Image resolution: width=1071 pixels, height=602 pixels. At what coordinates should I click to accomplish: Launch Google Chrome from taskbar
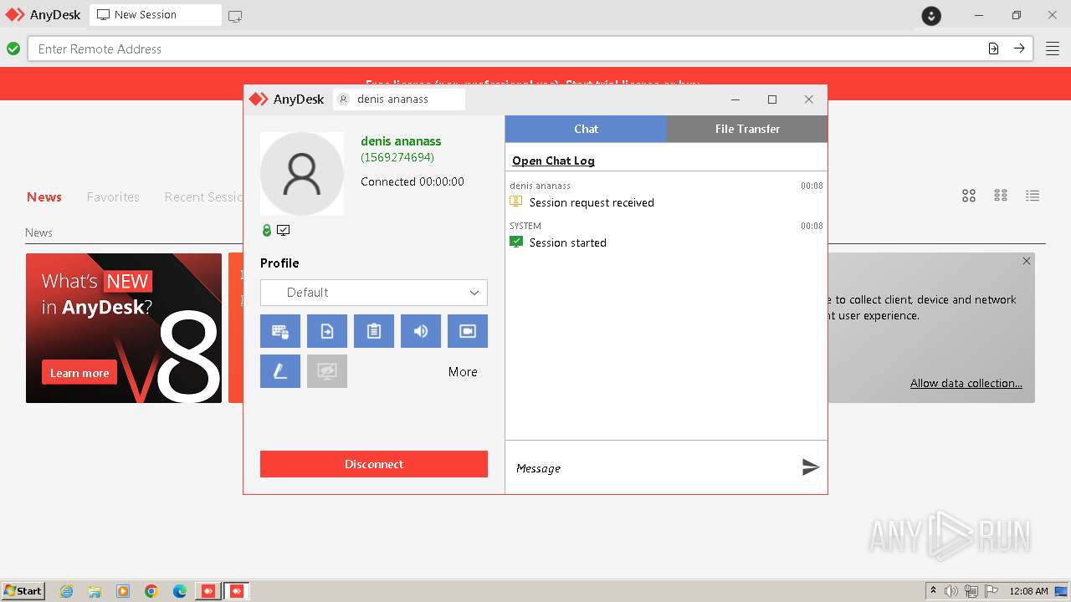point(151,591)
